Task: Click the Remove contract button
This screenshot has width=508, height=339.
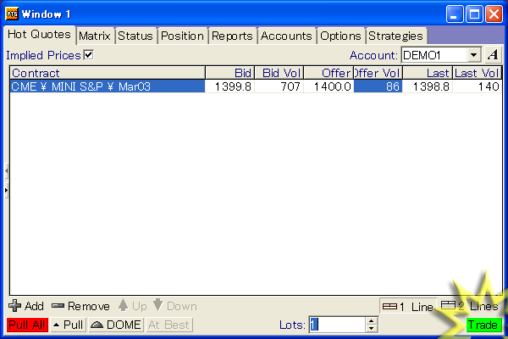Action: coord(80,306)
